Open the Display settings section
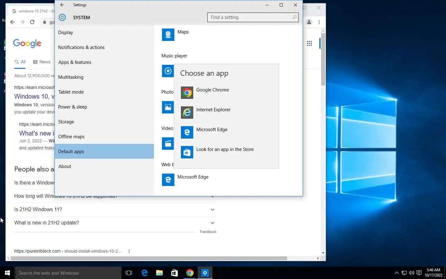The image size is (446, 279). (104, 33)
